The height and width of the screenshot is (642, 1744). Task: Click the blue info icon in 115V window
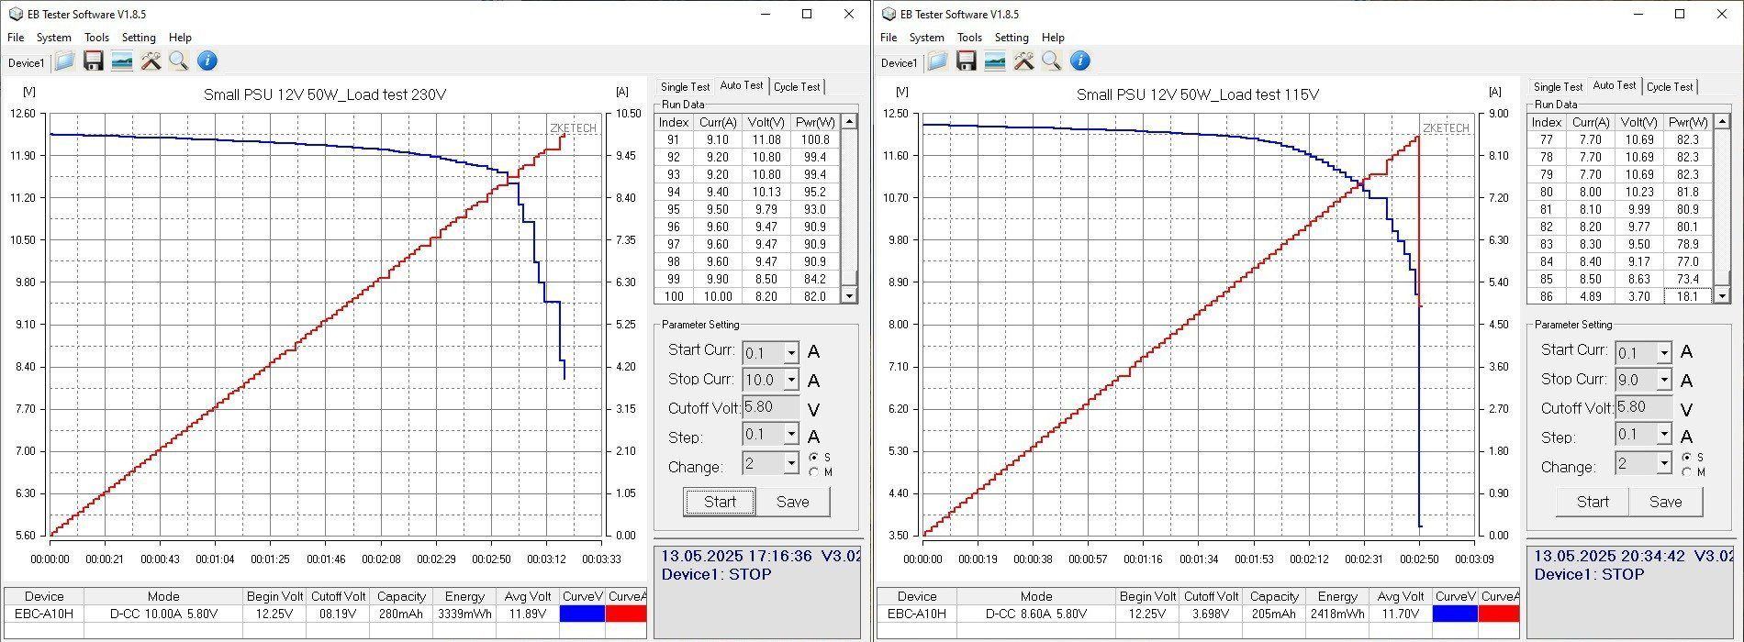(x=1080, y=61)
